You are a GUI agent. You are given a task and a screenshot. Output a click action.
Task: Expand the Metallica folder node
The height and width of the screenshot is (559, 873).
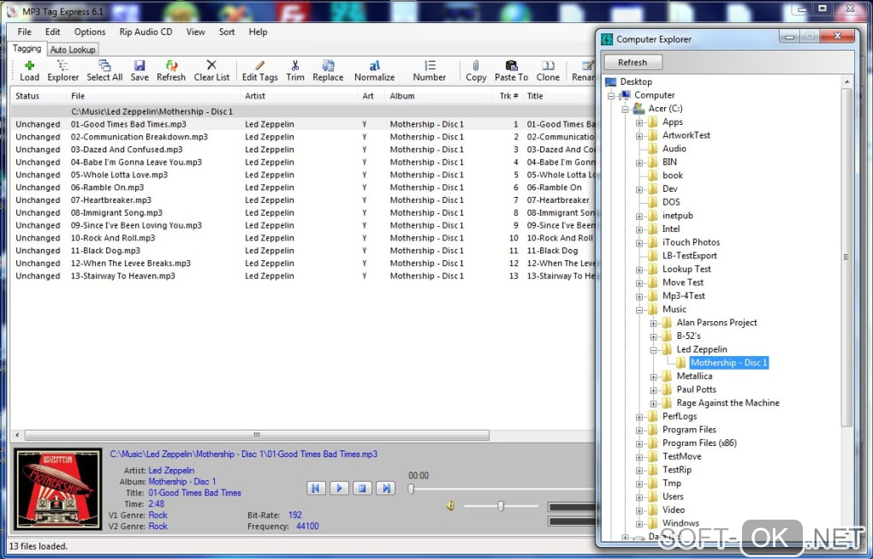654,377
